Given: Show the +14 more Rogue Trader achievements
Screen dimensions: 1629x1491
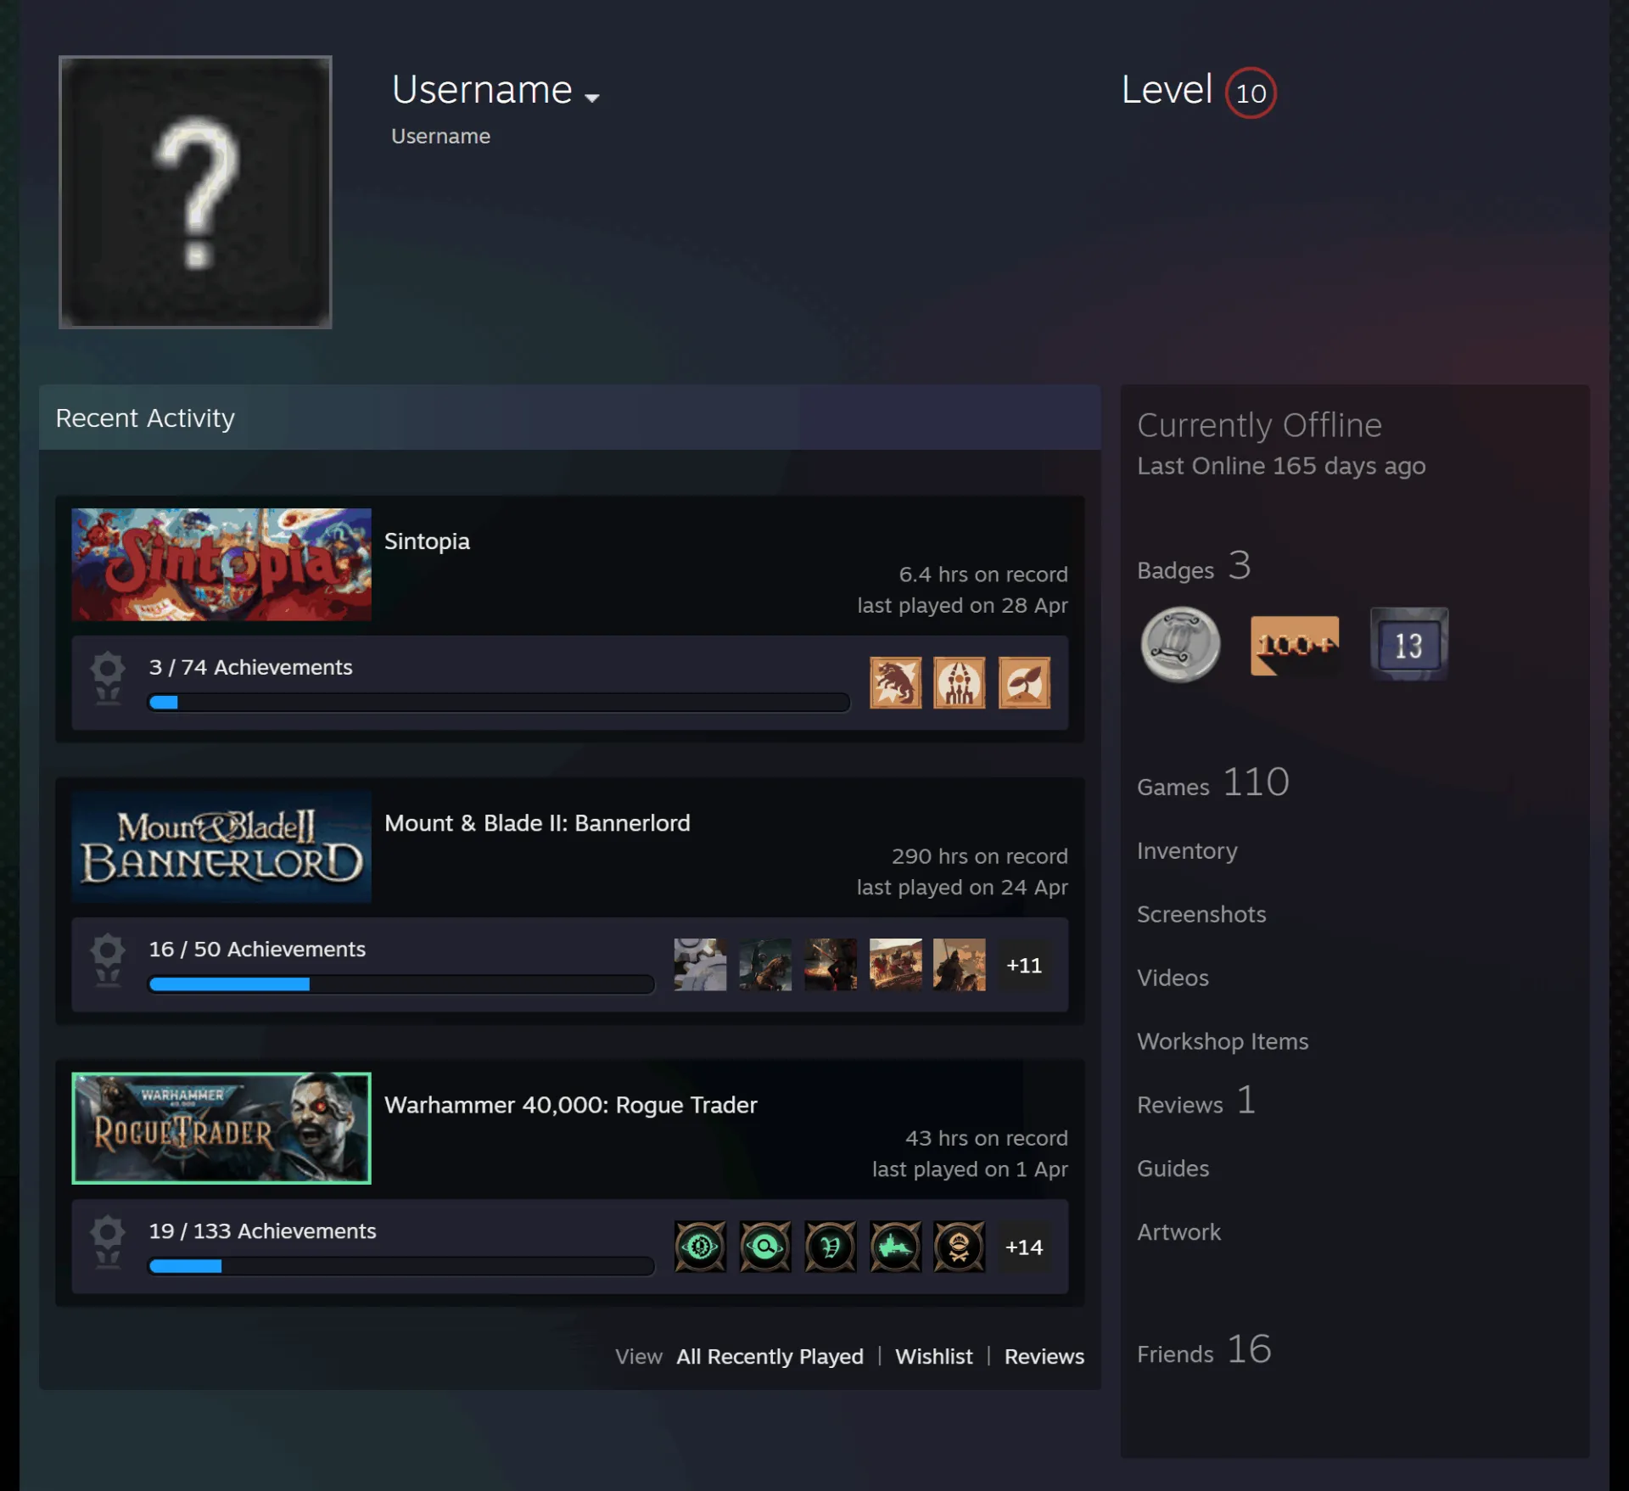Looking at the screenshot, I should pos(1024,1247).
